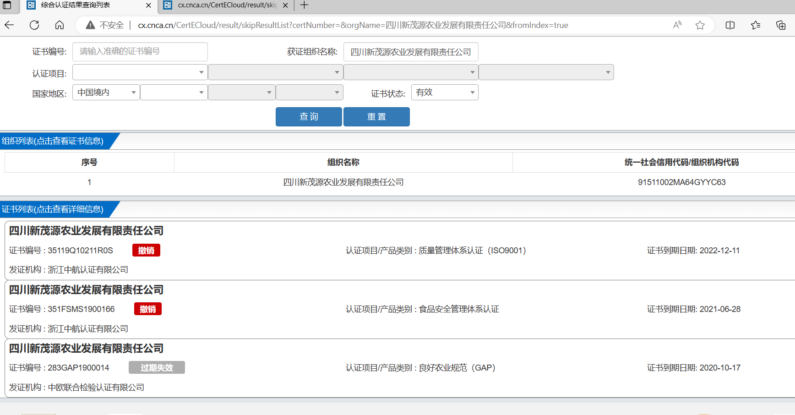The width and height of the screenshot is (795, 415).
Task: Click company title of the GAP certificate card
Action: [x=86, y=349]
